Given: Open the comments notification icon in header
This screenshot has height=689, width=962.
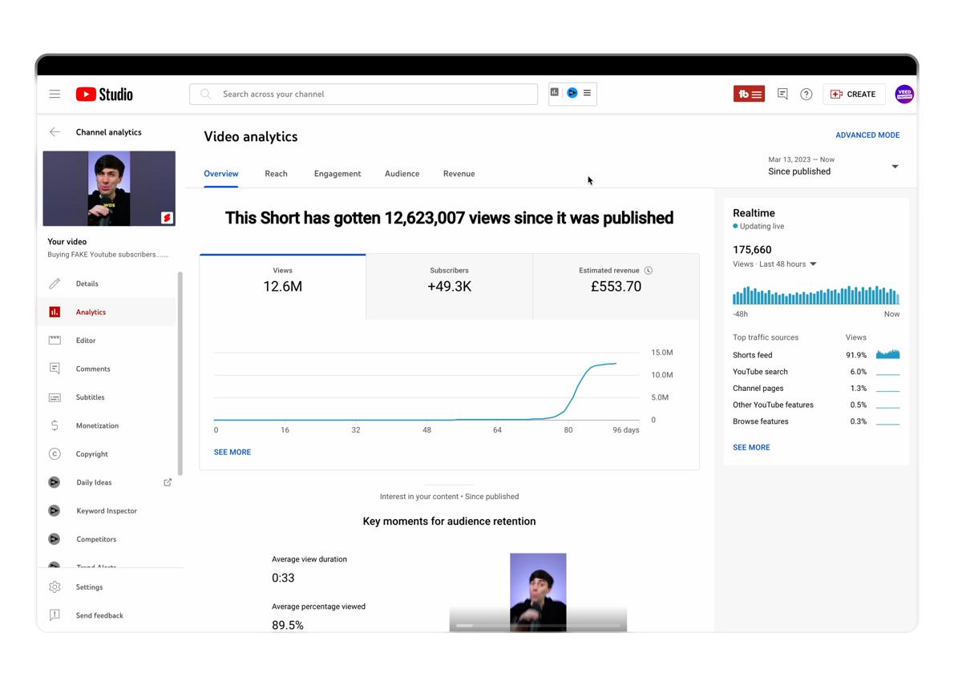Looking at the screenshot, I should point(782,94).
